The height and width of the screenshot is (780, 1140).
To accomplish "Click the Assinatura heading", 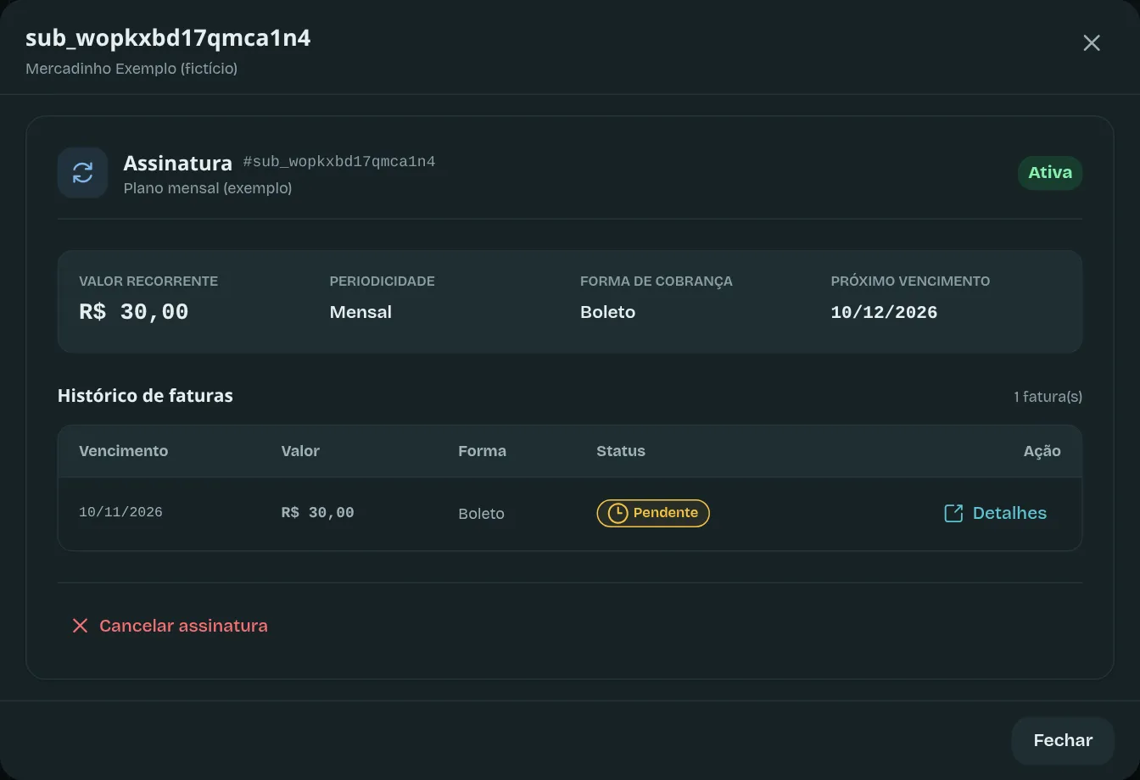I will point(178,163).
